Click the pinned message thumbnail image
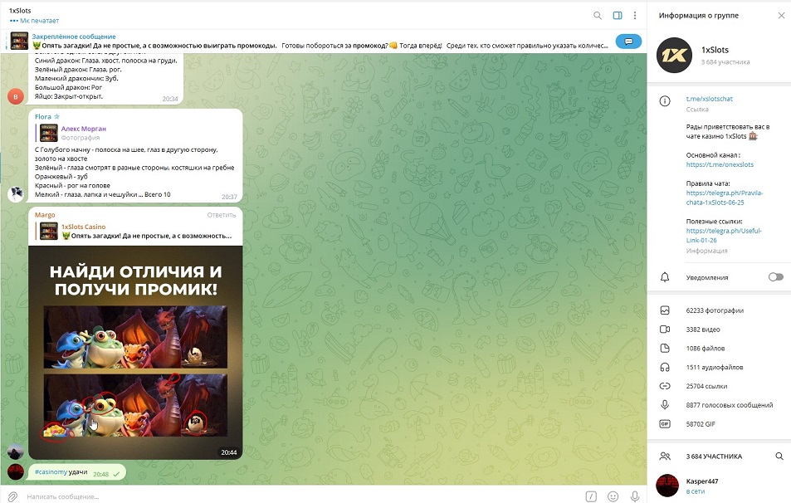 pos(19,41)
